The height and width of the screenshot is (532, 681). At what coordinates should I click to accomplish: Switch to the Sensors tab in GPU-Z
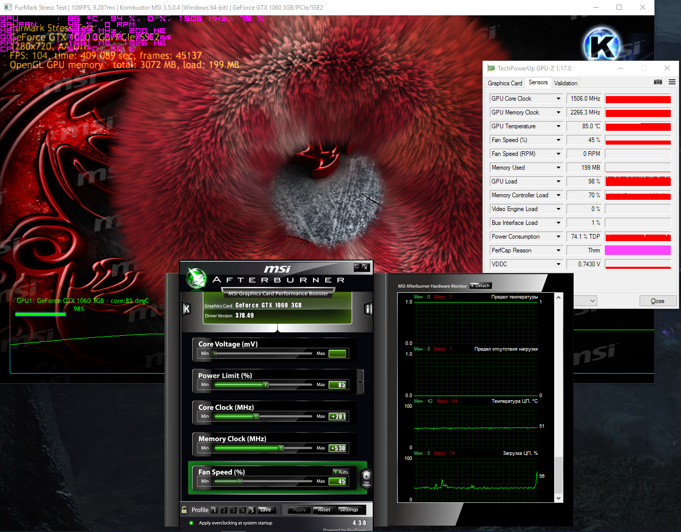[x=538, y=82]
